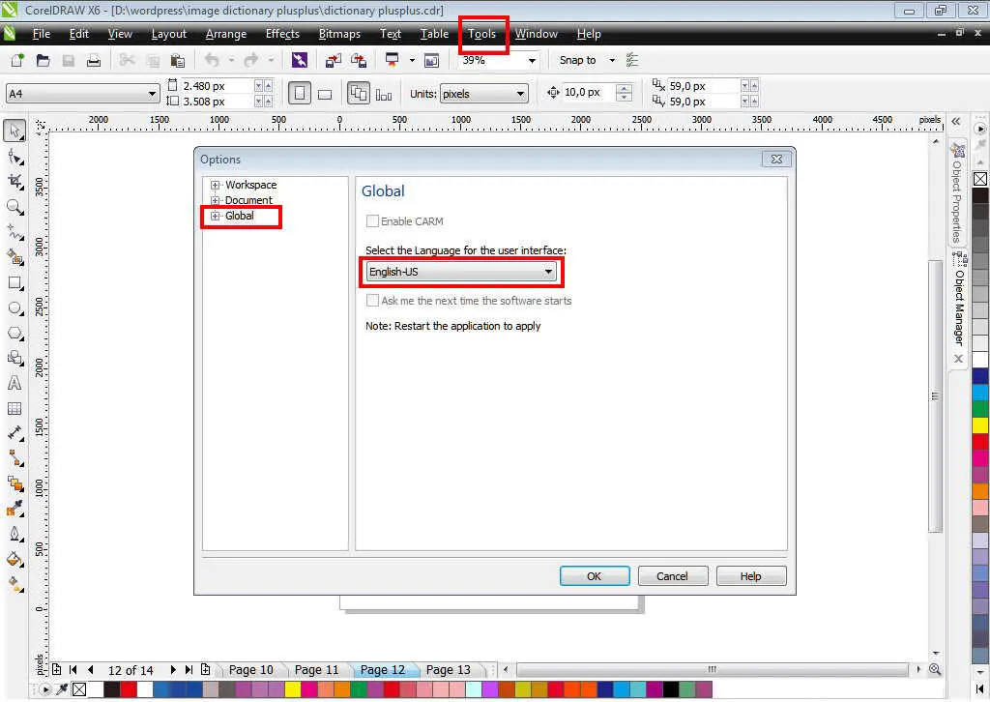
Task: Pick the yellow swatch in right palette
Action: (x=980, y=424)
